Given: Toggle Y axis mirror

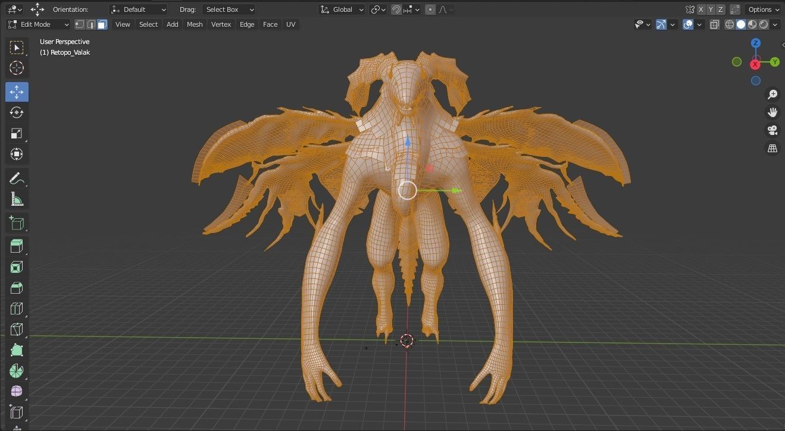Looking at the screenshot, I should point(711,10).
